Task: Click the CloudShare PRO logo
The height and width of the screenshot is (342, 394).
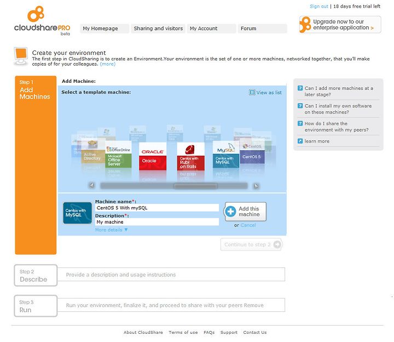Action: [42, 21]
